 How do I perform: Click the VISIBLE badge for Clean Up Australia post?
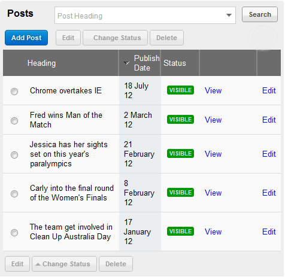click(181, 232)
